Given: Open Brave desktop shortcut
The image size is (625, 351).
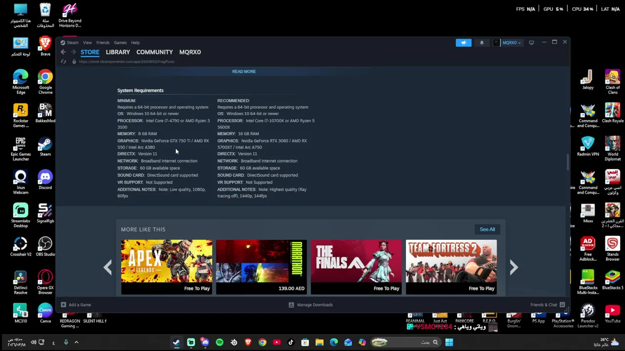Looking at the screenshot, I should 45,47.
